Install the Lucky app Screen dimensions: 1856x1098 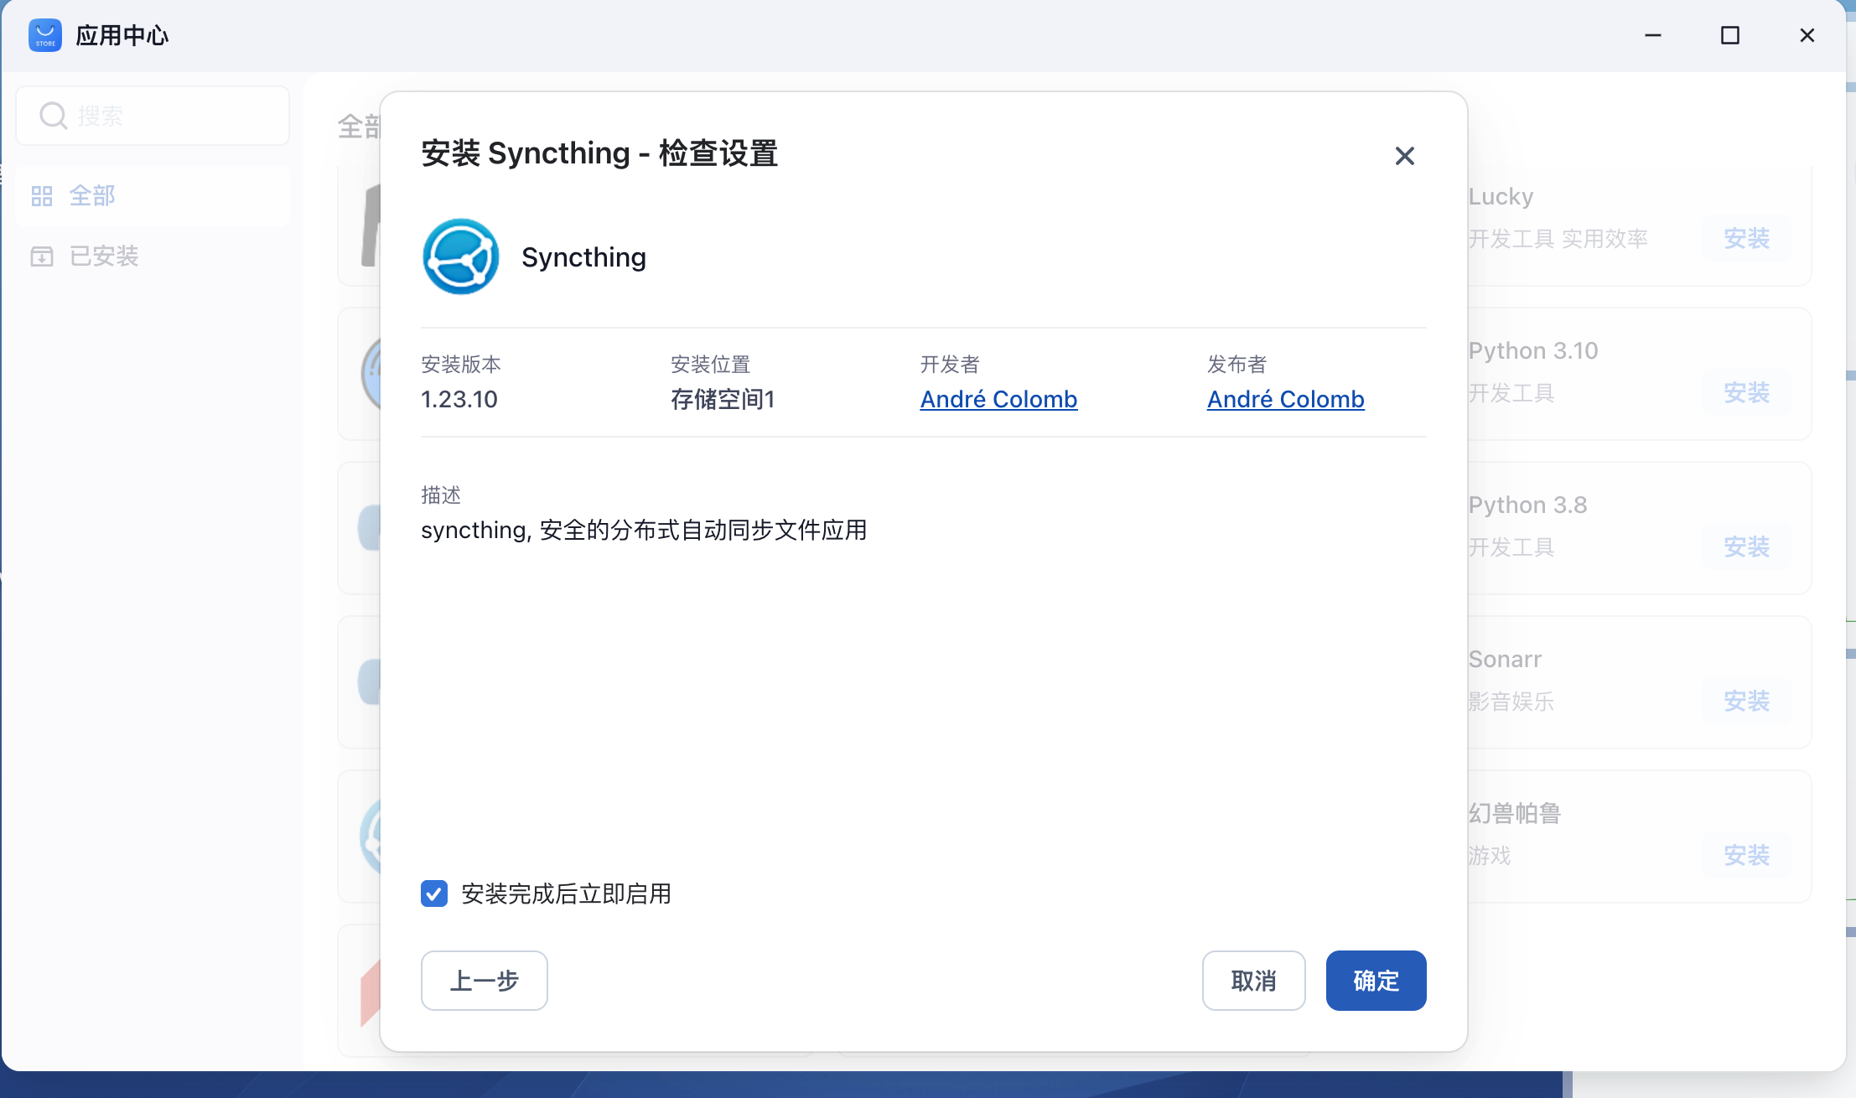[1746, 238]
